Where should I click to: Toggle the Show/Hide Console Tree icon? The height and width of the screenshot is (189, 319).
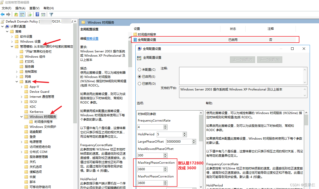pyautogui.click(x=22, y=15)
